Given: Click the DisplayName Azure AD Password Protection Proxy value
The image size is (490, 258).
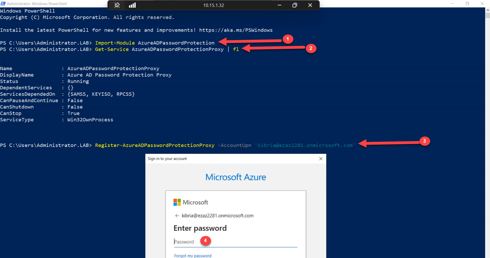Looking at the screenshot, I should [119, 75].
